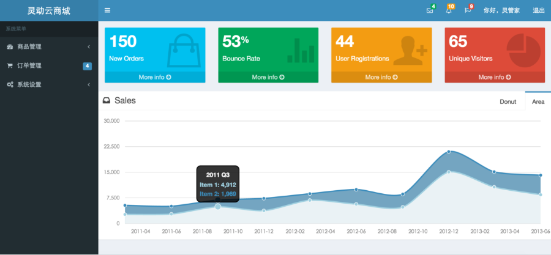Click 退出 to log out
This screenshot has width=551, height=255.
pyautogui.click(x=538, y=10)
